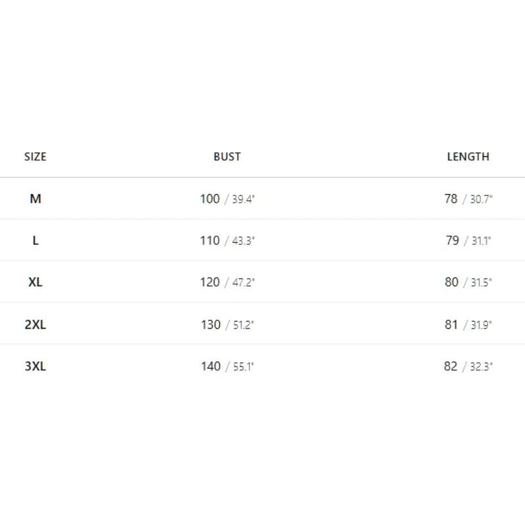Click the bust value 130 / 51.2"

click(227, 324)
